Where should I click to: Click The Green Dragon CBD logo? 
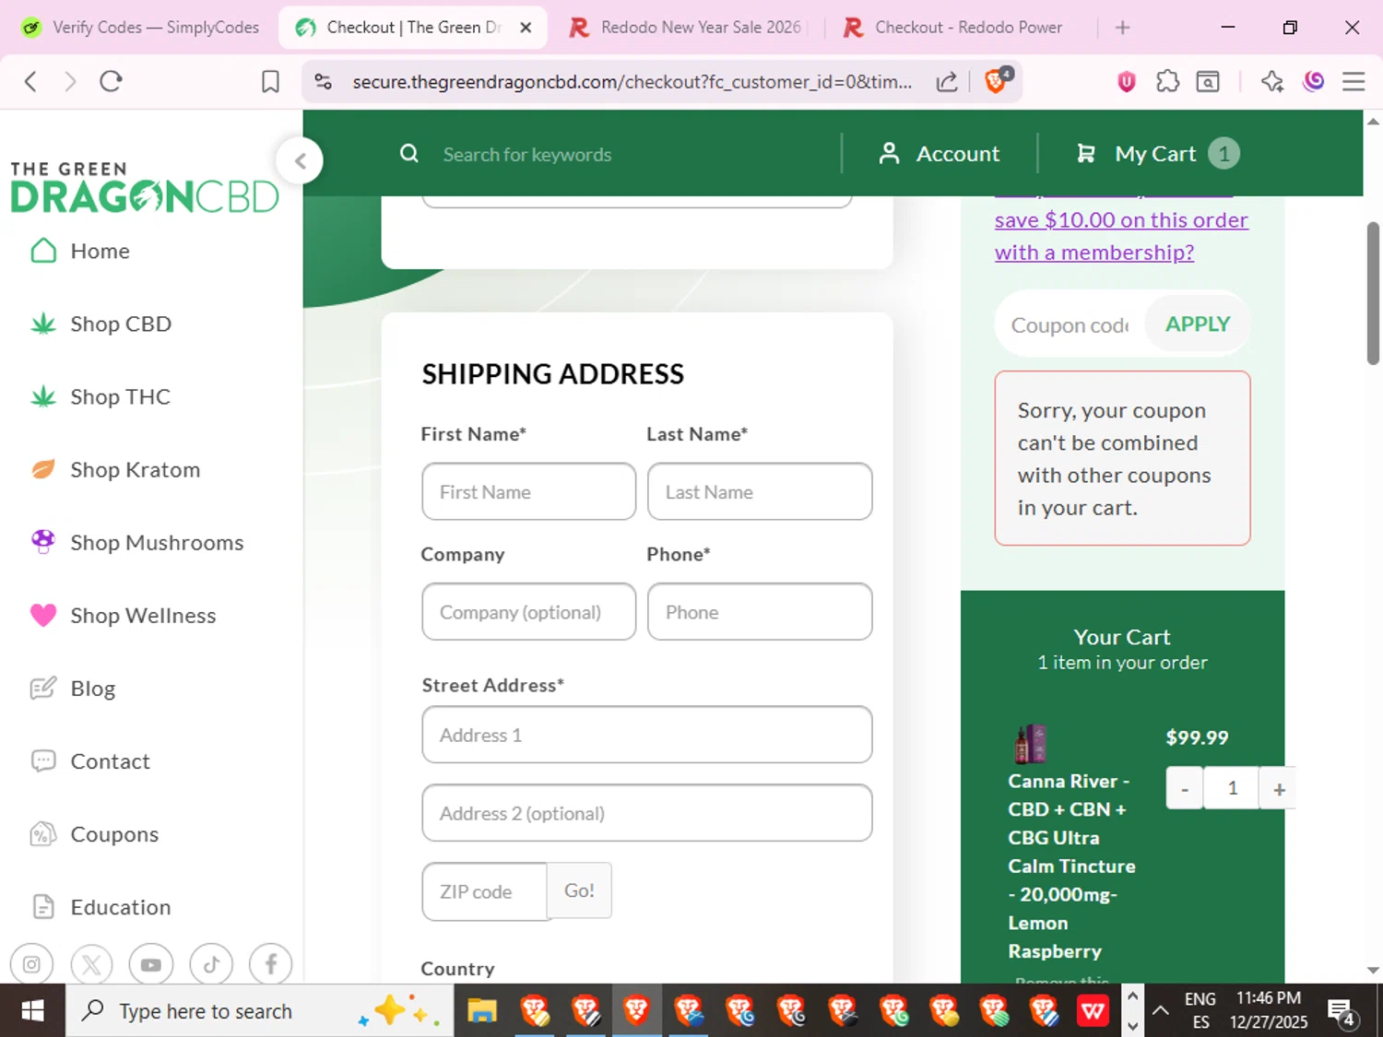click(x=145, y=187)
